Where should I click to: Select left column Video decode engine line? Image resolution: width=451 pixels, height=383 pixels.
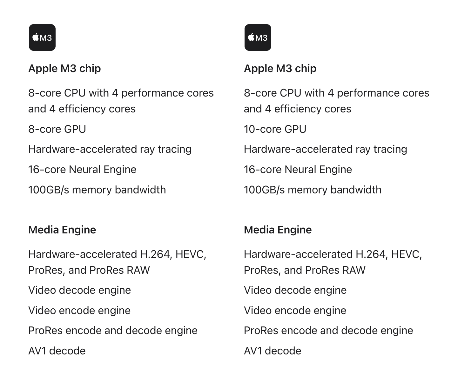(80, 290)
